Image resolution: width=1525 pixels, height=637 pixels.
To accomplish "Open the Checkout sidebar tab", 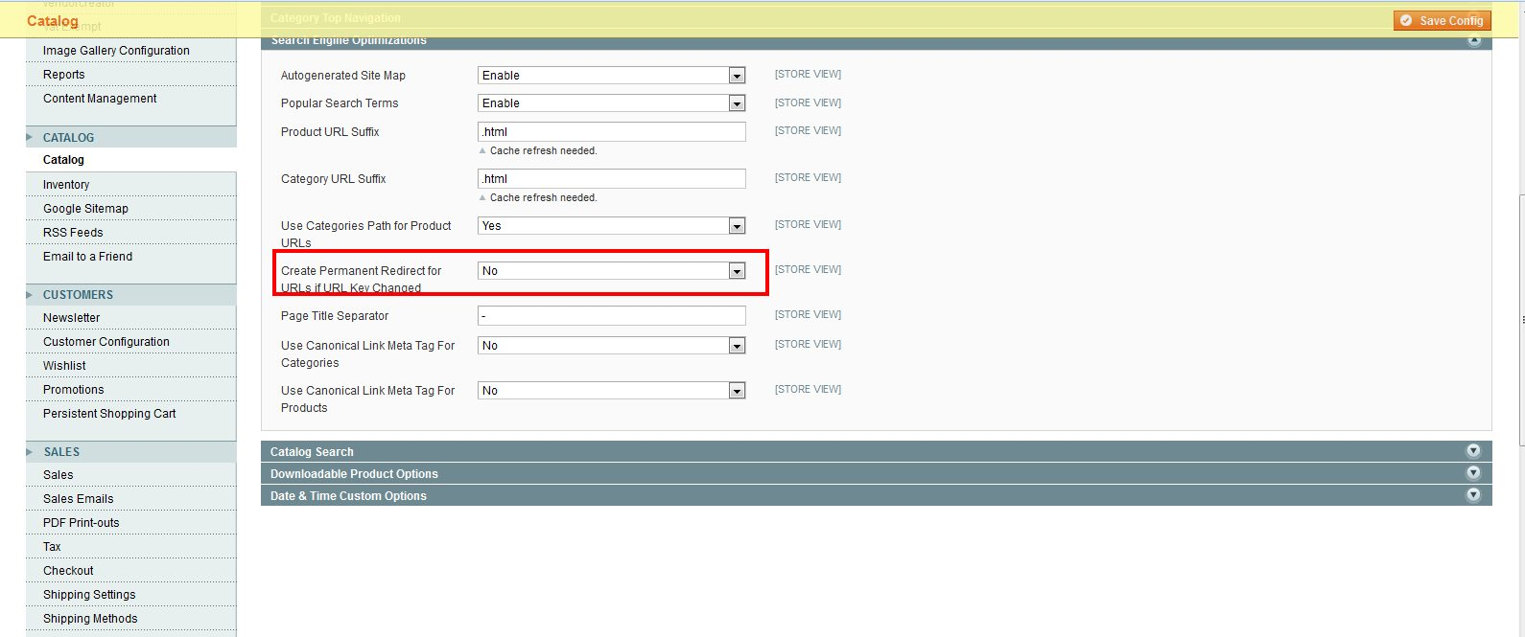I will (130, 571).
